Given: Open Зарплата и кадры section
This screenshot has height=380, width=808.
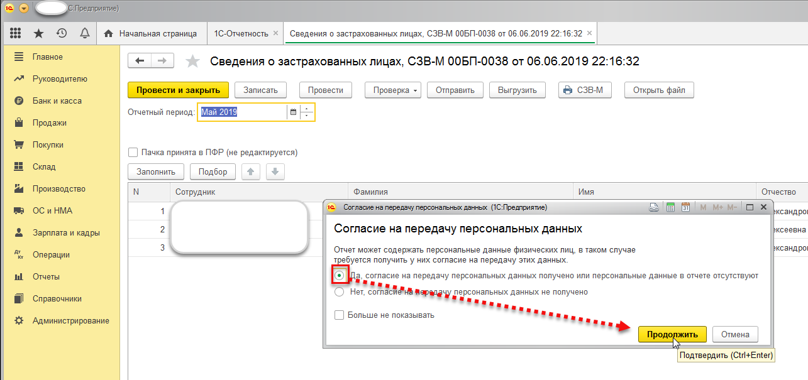Looking at the screenshot, I should (x=66, y=232).
